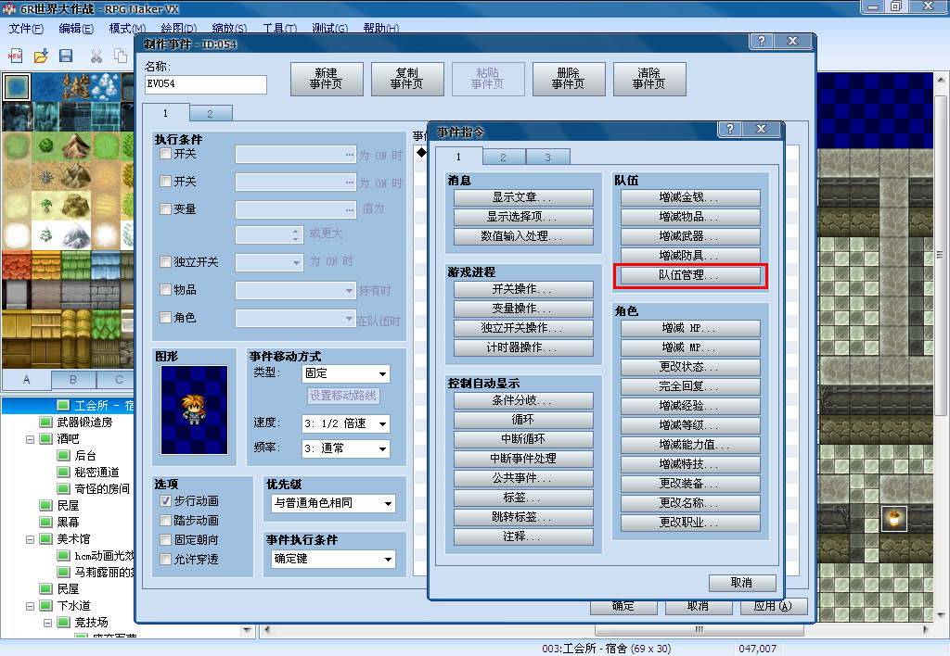Click the 新建事件页 button
The image size is (950, 656).
pos(327,79)
